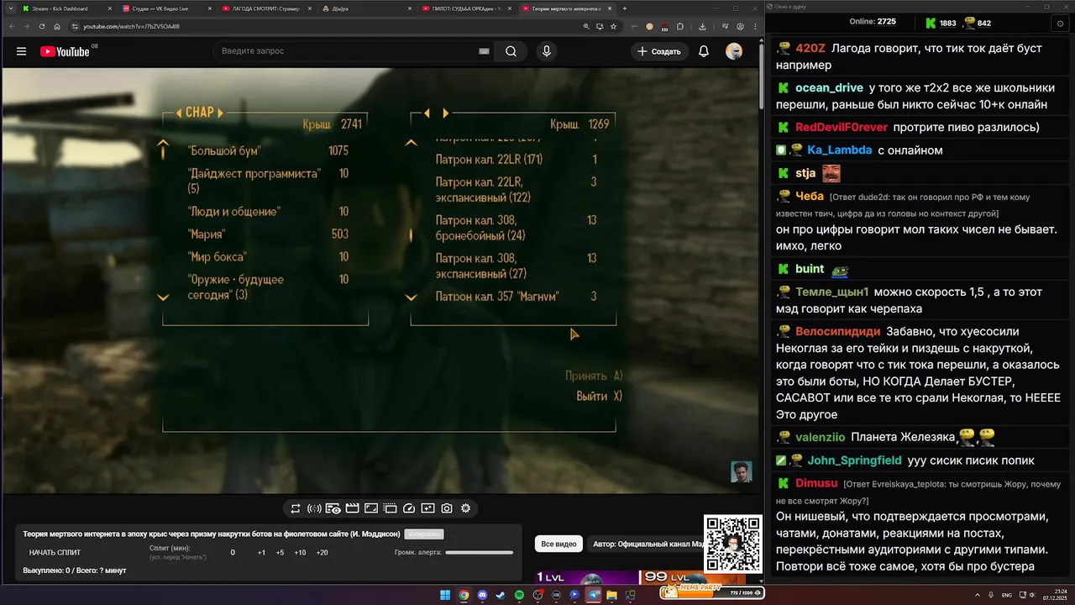
Task: Click video title Теория мертвого интернета
Action: (211, 534)
